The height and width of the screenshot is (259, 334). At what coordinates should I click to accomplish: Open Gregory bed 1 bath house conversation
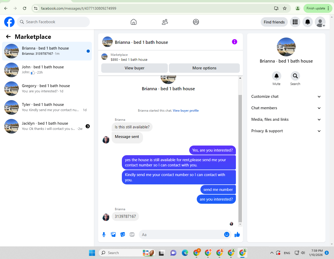[47, 89]
